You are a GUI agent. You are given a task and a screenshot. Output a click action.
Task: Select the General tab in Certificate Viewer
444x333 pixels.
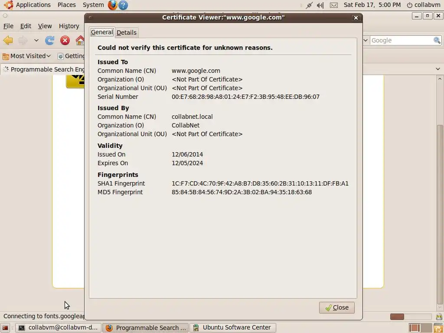click(102, 32)
